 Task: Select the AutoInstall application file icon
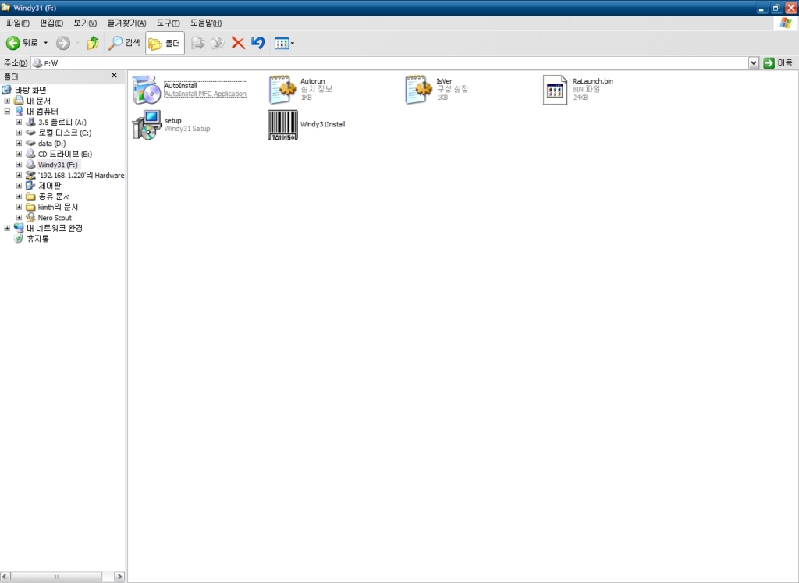click(x=146, y=90)
